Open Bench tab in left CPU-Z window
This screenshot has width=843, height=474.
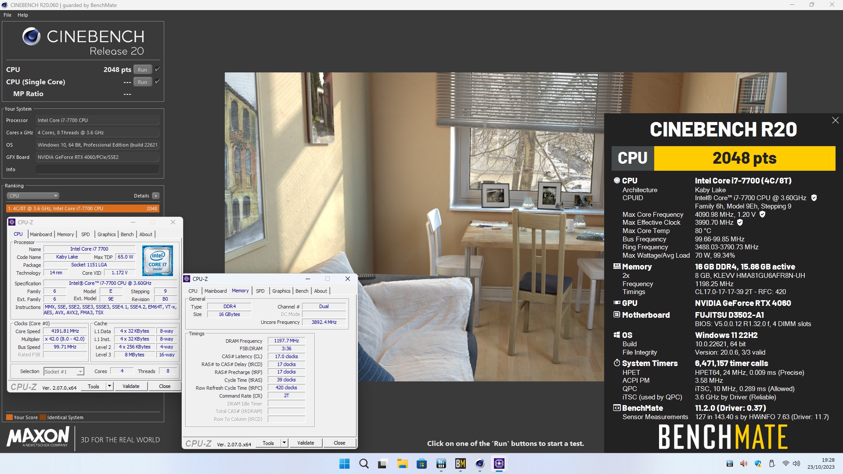pos(127,234)
